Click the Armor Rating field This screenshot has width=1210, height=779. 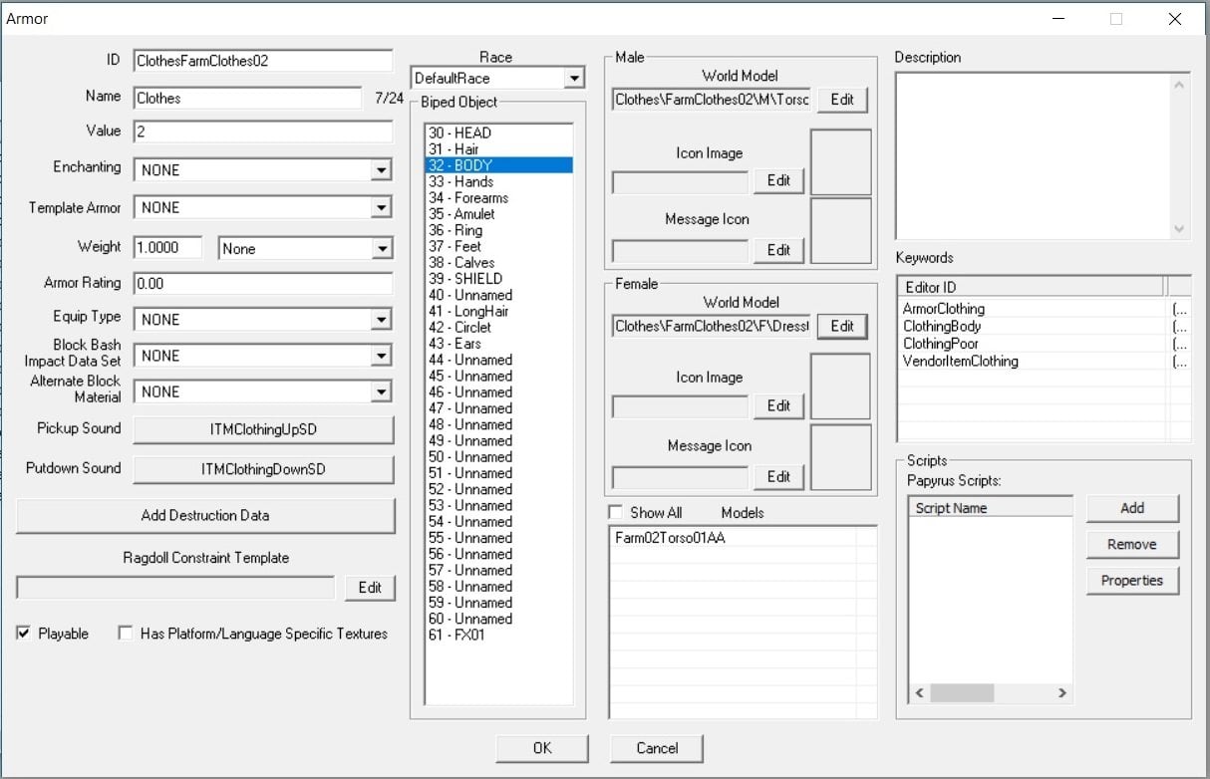(x=263, y=284)
